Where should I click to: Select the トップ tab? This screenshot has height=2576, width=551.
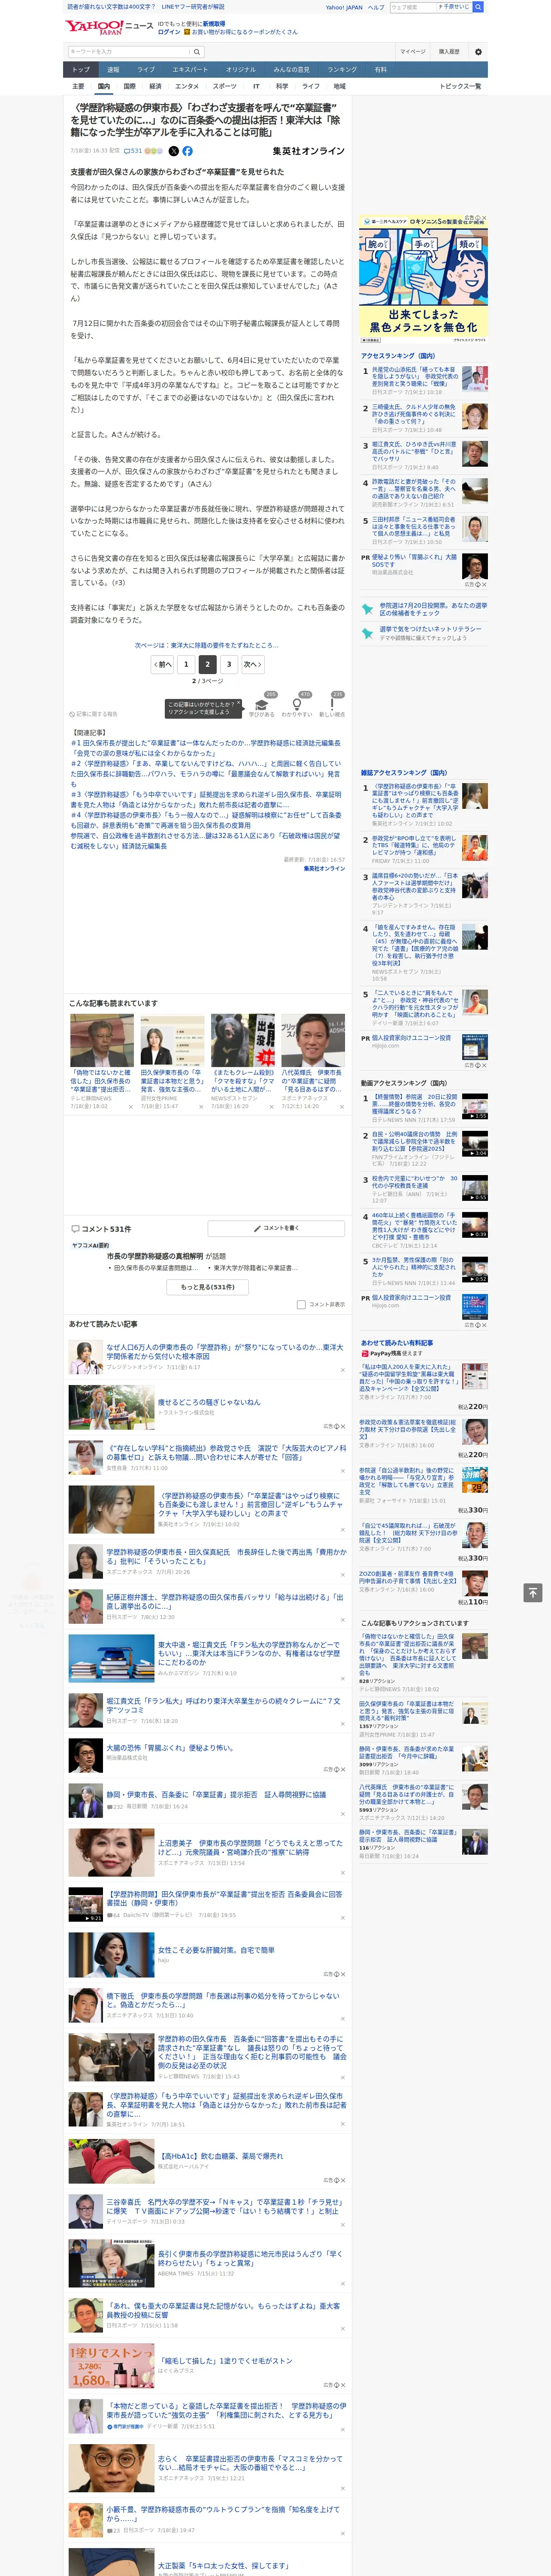(81, 70)
